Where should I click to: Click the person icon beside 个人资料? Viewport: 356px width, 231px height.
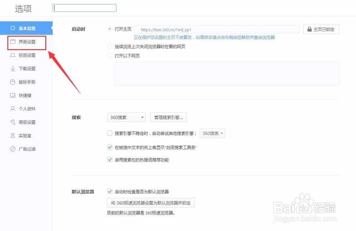click(13, 109)
